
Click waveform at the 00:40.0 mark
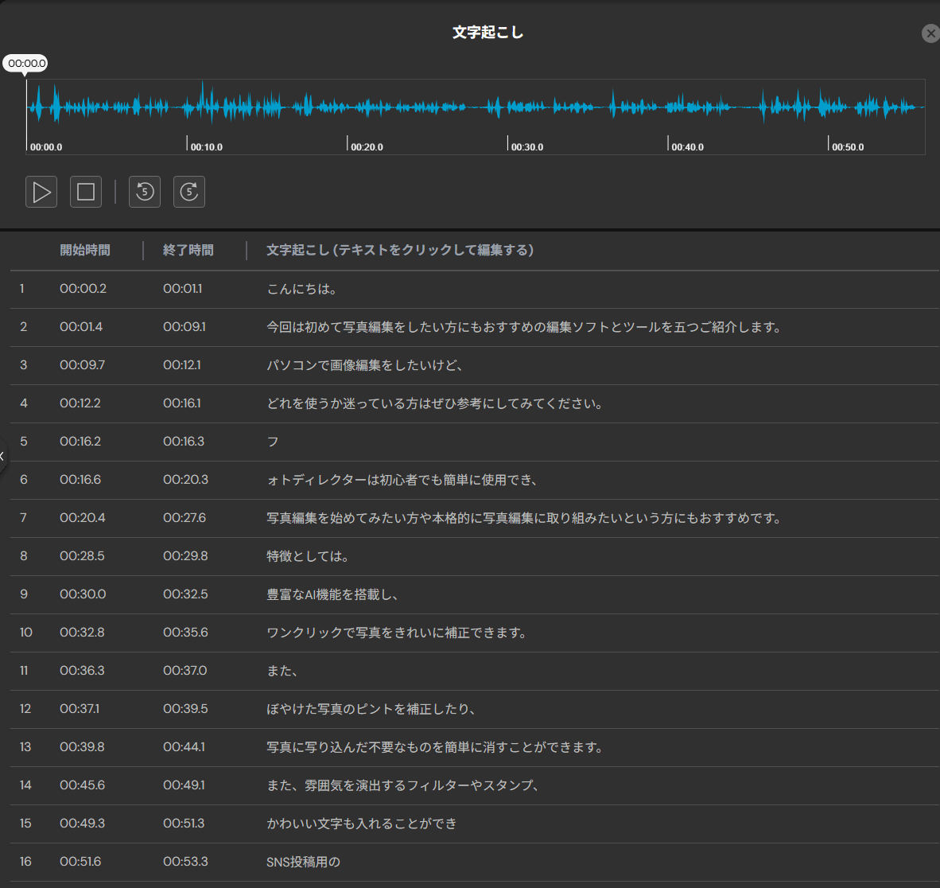pos(668,107)
